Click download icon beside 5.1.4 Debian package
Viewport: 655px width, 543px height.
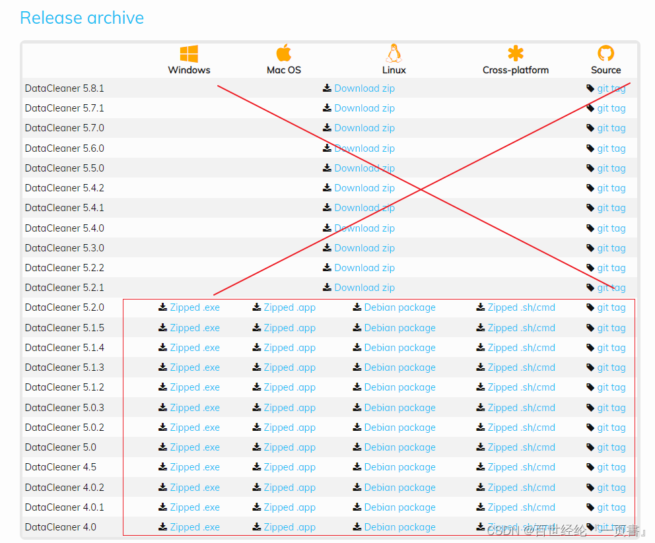(357, 347)
